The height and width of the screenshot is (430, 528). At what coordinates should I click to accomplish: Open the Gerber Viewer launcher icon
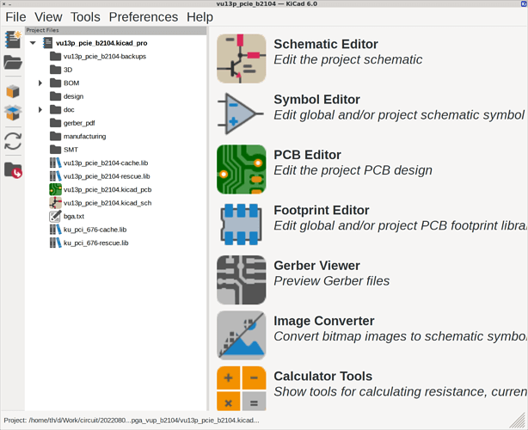click(241, 279)
